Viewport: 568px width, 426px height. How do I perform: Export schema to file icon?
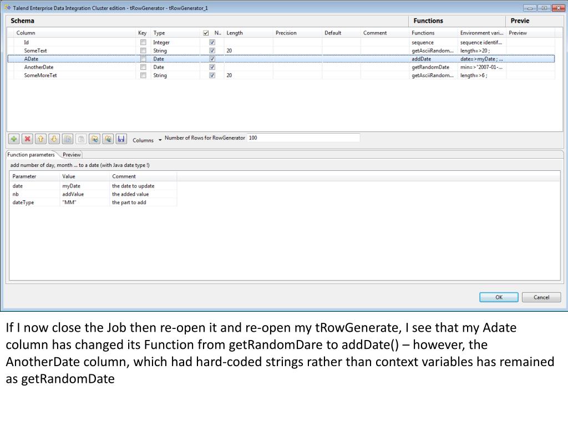pos(108,139)
